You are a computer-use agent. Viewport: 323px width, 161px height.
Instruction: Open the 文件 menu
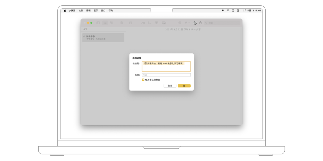point(81,11)
